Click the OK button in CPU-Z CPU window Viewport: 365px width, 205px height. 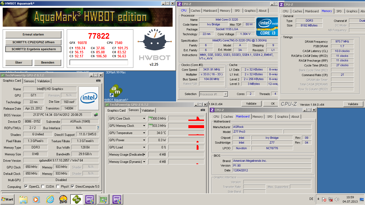click(x=271, y=104)
